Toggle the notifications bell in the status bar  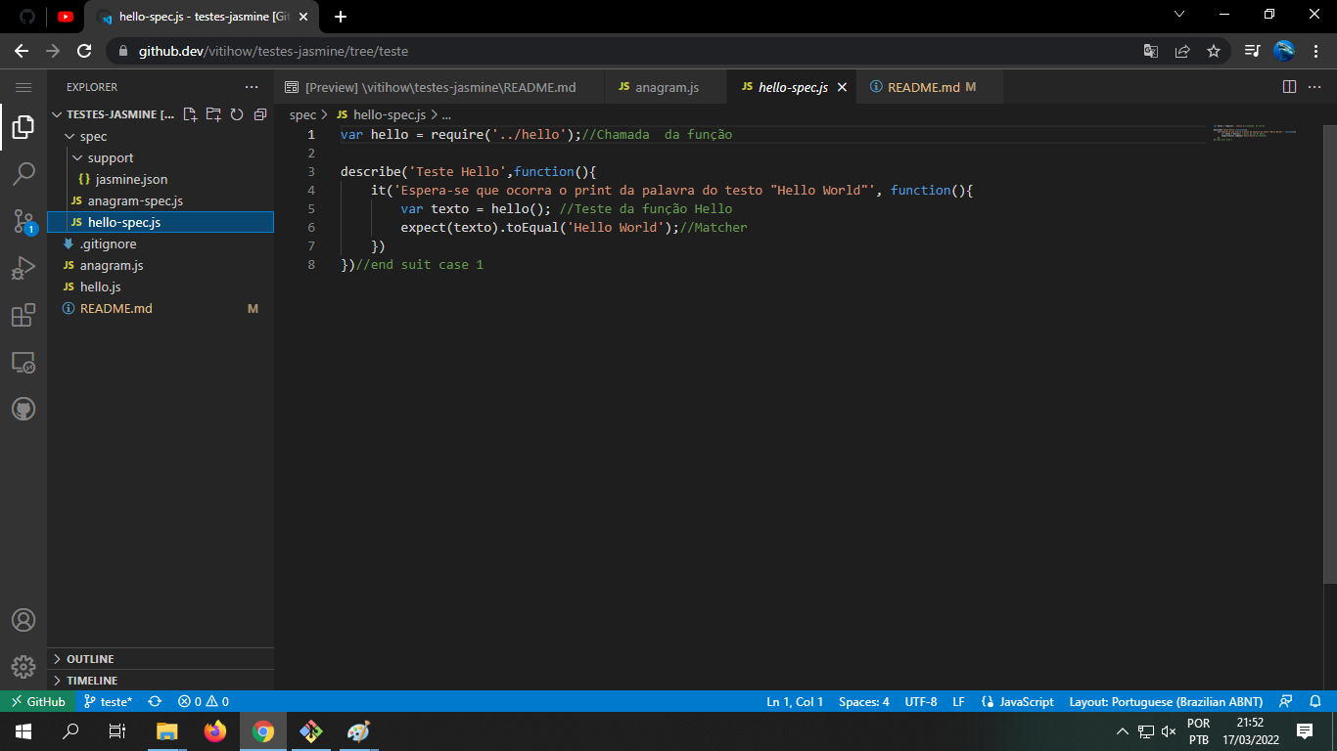[1314, 701]
